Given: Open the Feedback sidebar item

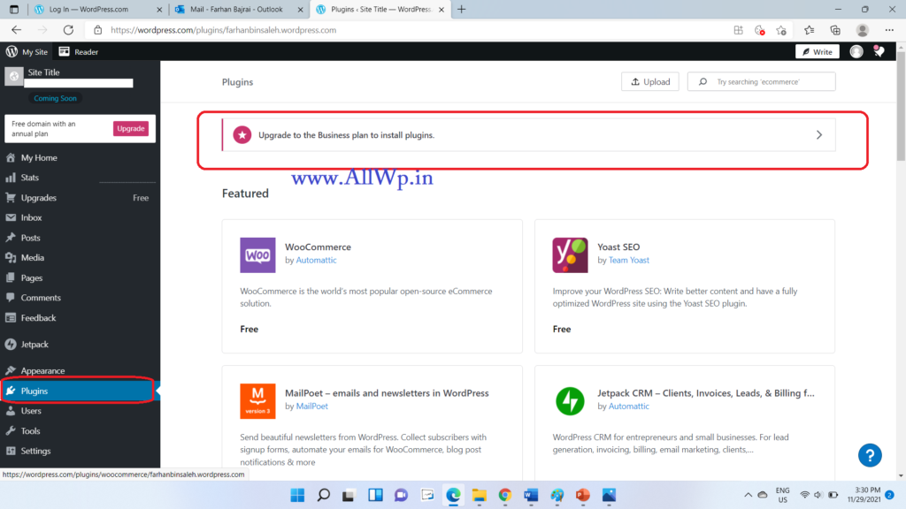Looking at the screenshot, I should click(80, 318).
